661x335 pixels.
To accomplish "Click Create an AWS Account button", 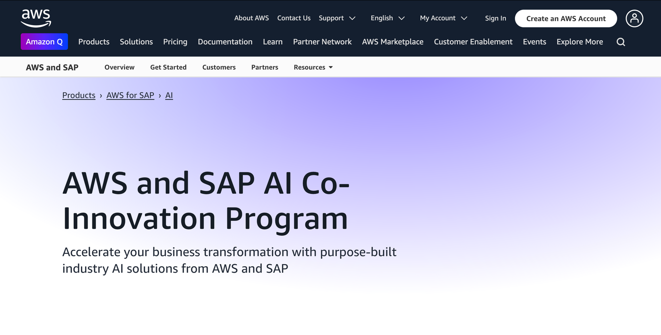I will pyautogui.click(x=566, y=19).
